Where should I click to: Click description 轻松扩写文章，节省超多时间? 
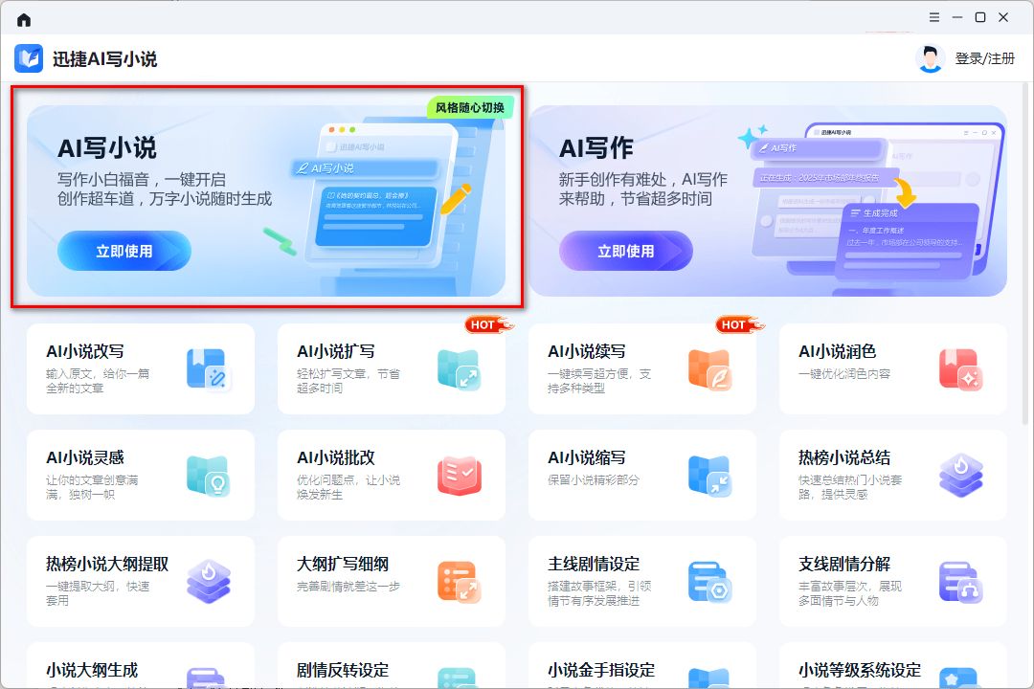click(x=348, y=381)
